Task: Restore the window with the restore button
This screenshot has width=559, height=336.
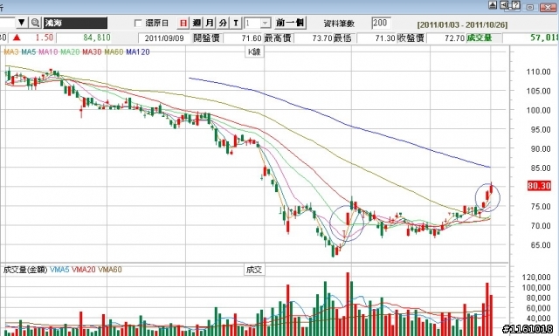Action: coord(530,7)
